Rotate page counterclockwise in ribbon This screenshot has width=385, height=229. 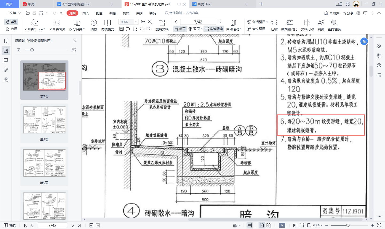142,29
